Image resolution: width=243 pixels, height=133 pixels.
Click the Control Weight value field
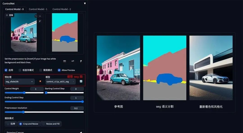coord(37,89)
